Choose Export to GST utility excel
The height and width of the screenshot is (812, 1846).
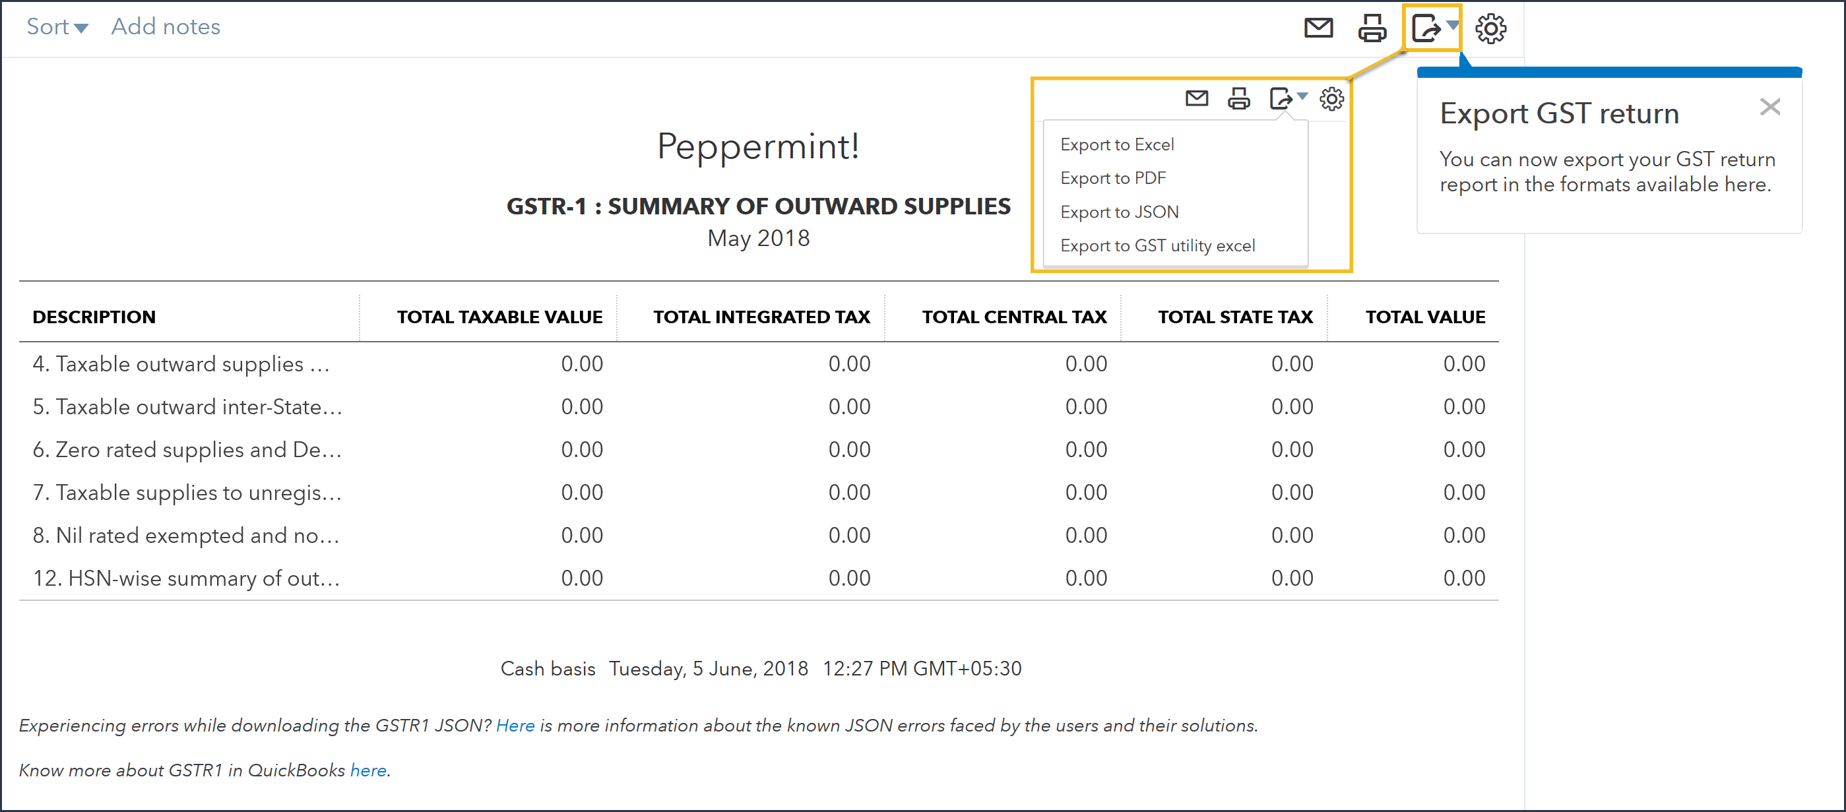coord(1157,245)
